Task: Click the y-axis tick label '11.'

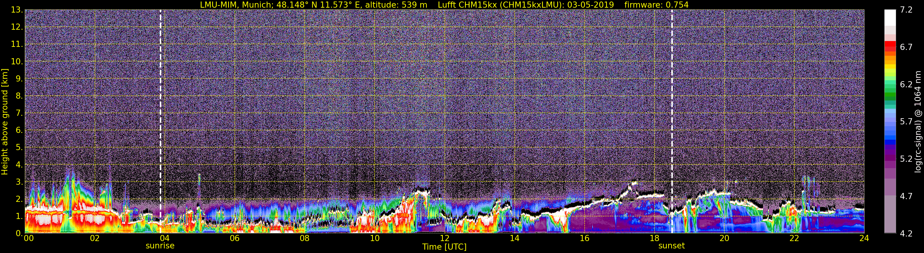Action: click(x=17, y=44)
